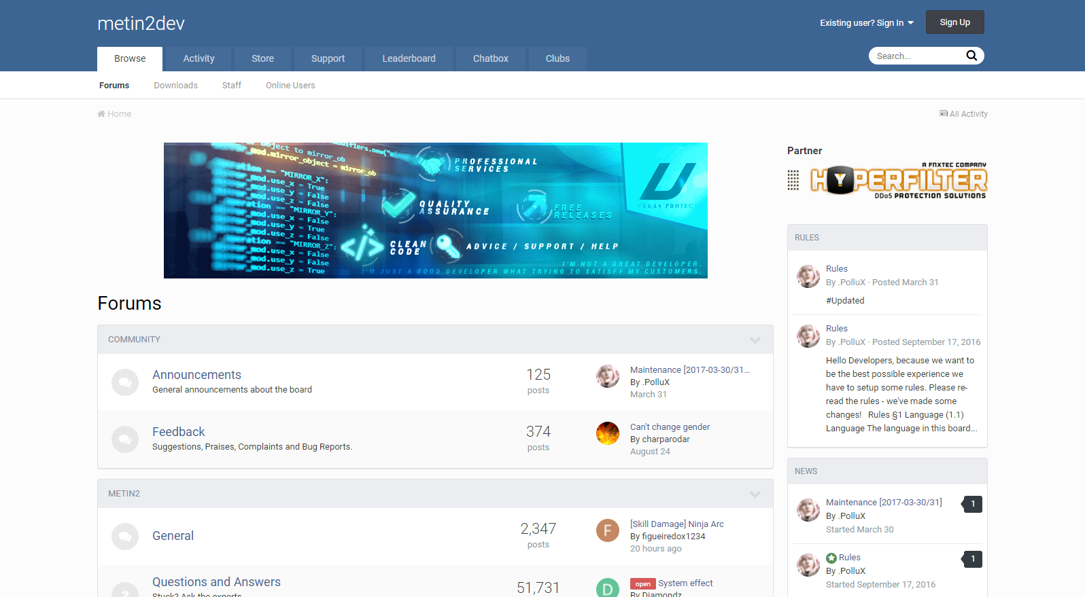Open .PolluX avatar on Rules posted March 31

click(x=808, y=276)
